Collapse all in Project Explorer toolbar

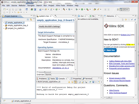click(x=28, y=19)
